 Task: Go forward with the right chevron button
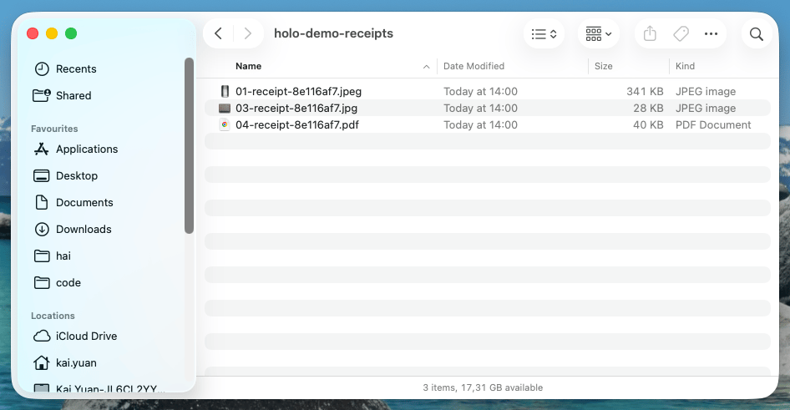point(247,33)
